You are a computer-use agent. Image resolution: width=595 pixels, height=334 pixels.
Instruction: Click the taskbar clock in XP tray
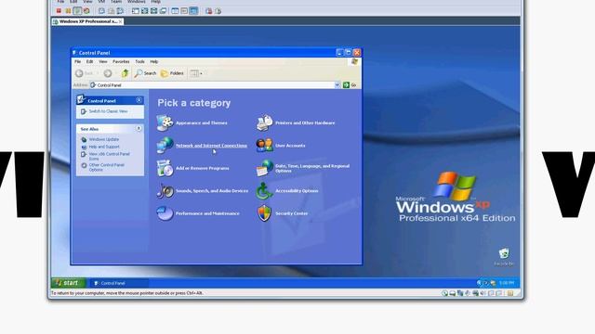pyautogui.click(x=507, y=283)
